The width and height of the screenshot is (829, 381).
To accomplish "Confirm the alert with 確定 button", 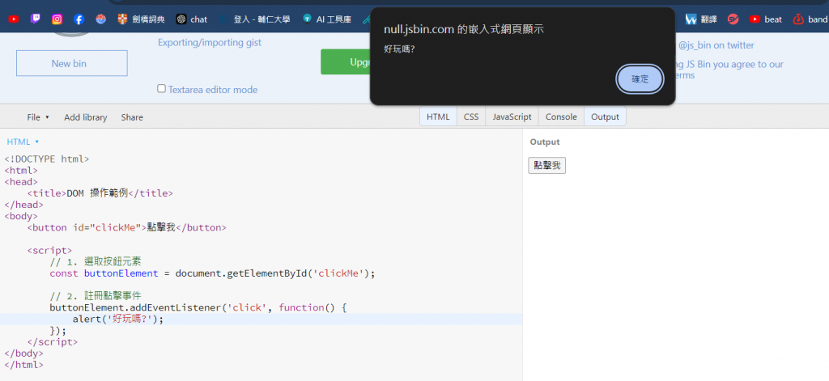I will [640, 79].
